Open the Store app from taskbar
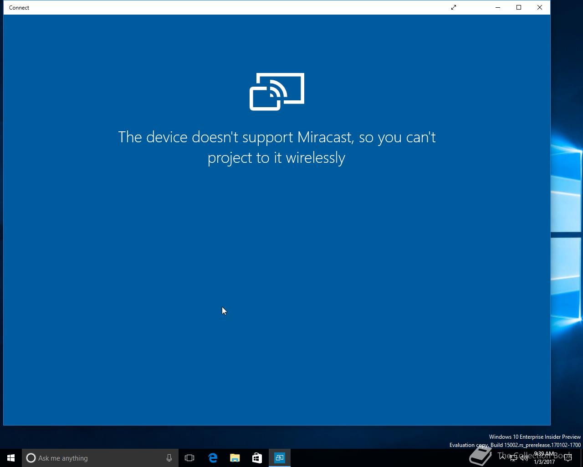 tap(257, 458)
